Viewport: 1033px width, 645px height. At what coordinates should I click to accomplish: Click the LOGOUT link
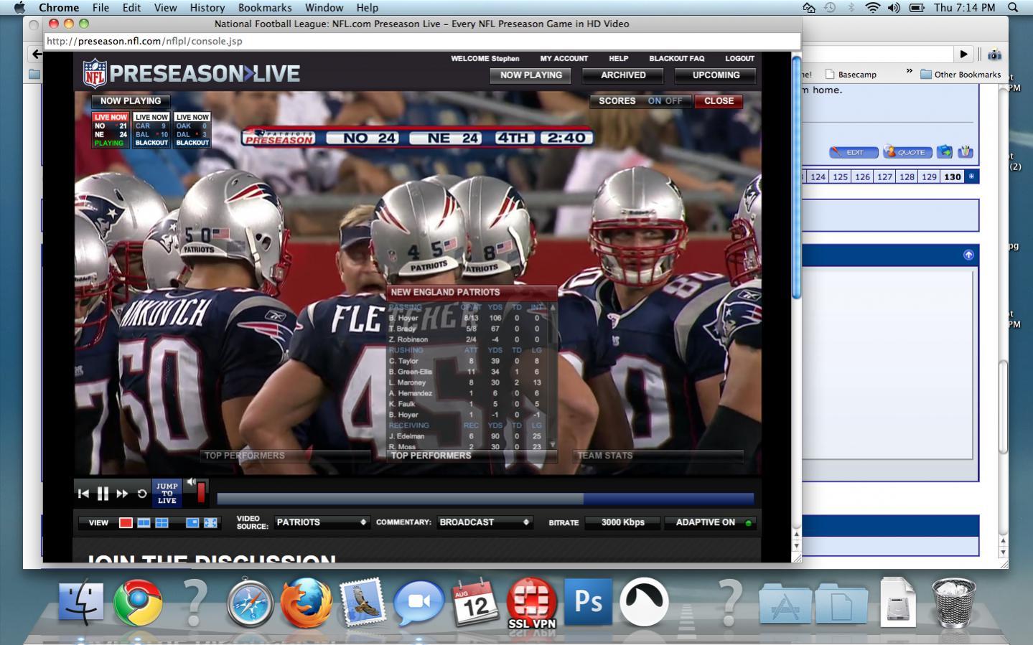(739, 59)
